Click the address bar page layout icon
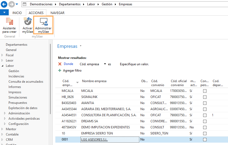 coord(25,4)
